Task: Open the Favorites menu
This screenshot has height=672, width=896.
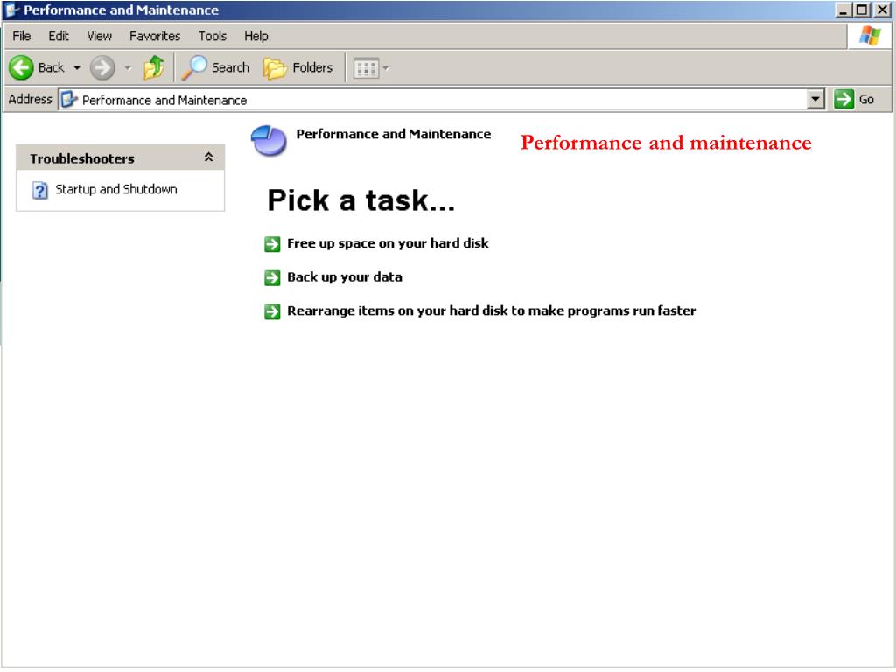Action: coord(155,36)
